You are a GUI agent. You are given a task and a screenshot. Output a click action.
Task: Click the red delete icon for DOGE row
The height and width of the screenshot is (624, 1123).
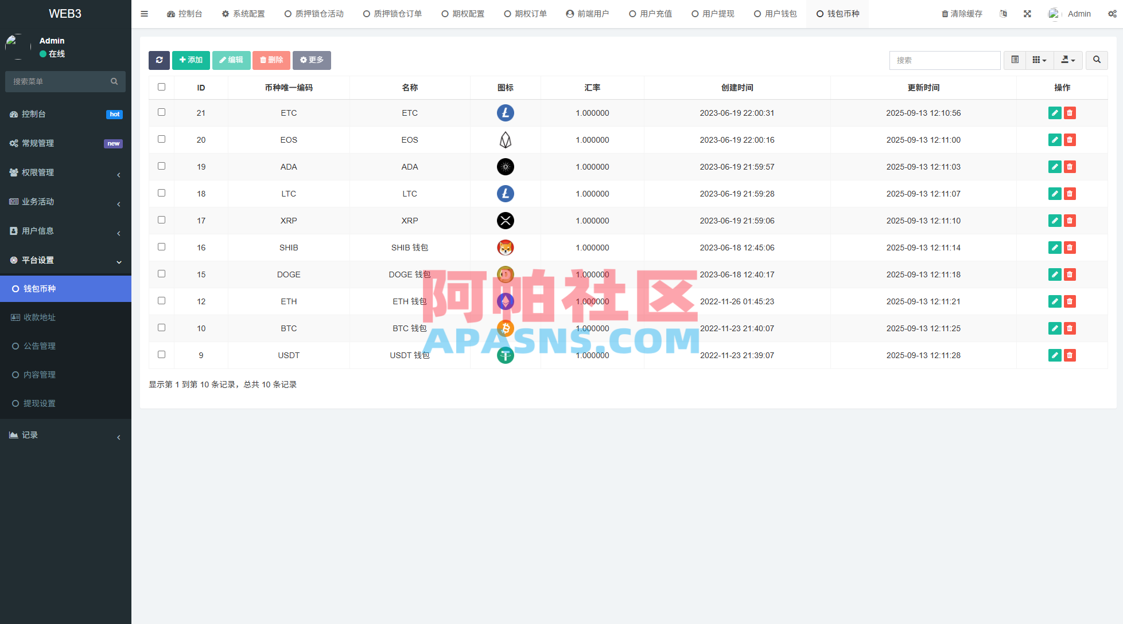tap(1070, 274)
